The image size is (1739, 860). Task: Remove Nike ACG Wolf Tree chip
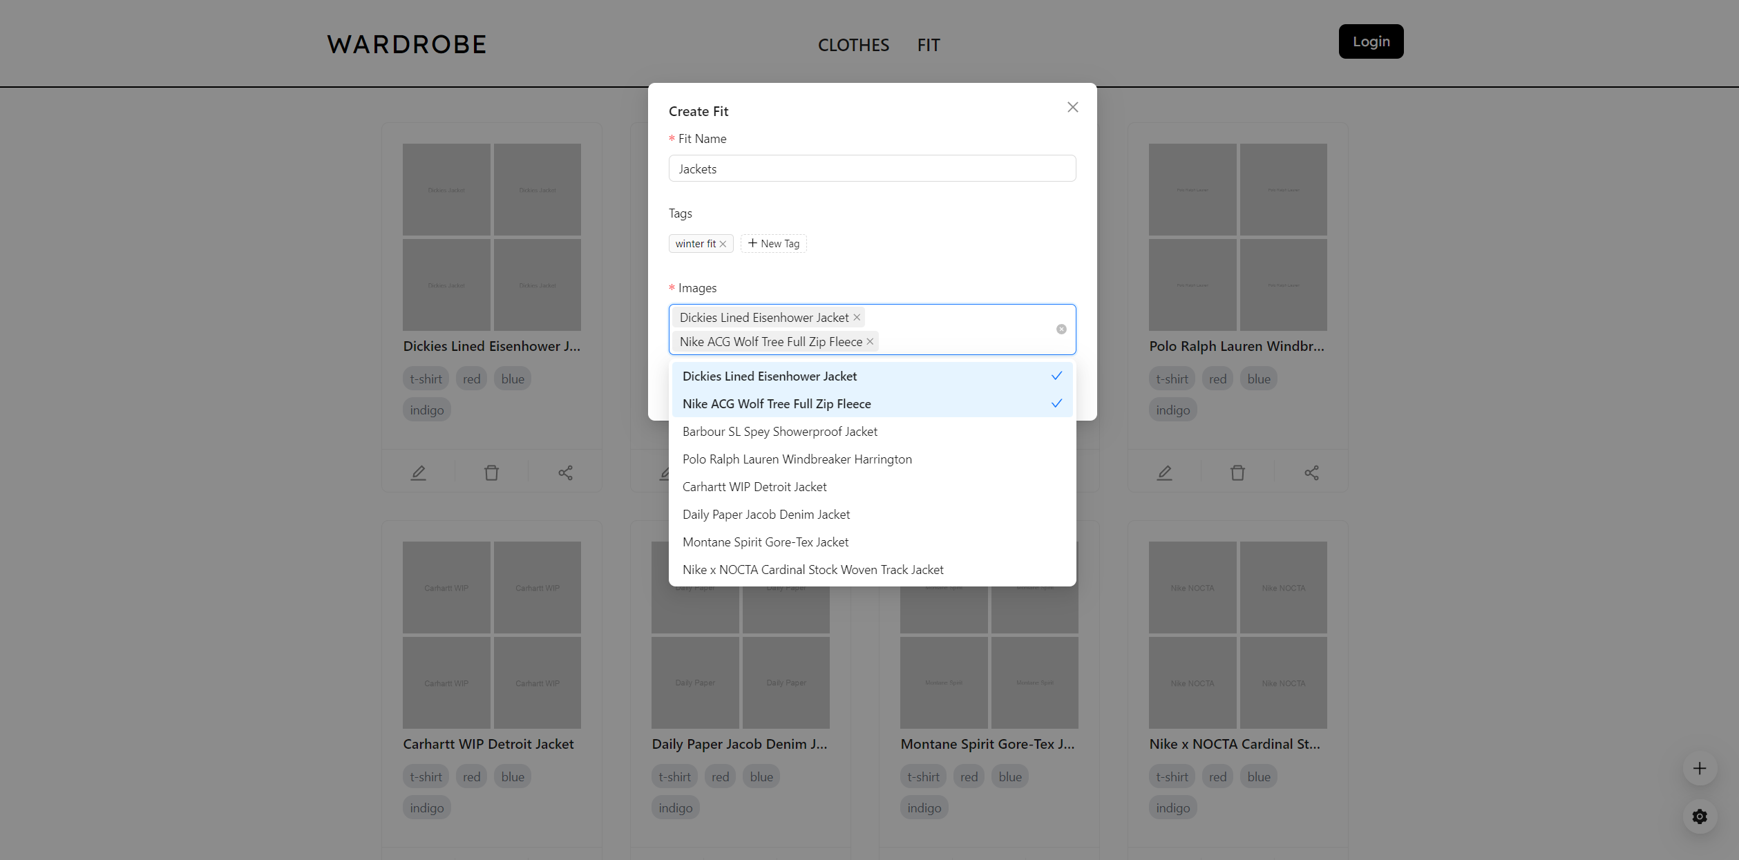pos(870,341)
